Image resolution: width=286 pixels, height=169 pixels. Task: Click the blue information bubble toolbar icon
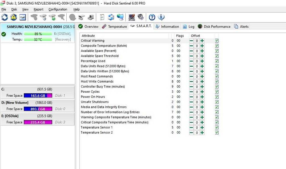(x=161, y=17)
